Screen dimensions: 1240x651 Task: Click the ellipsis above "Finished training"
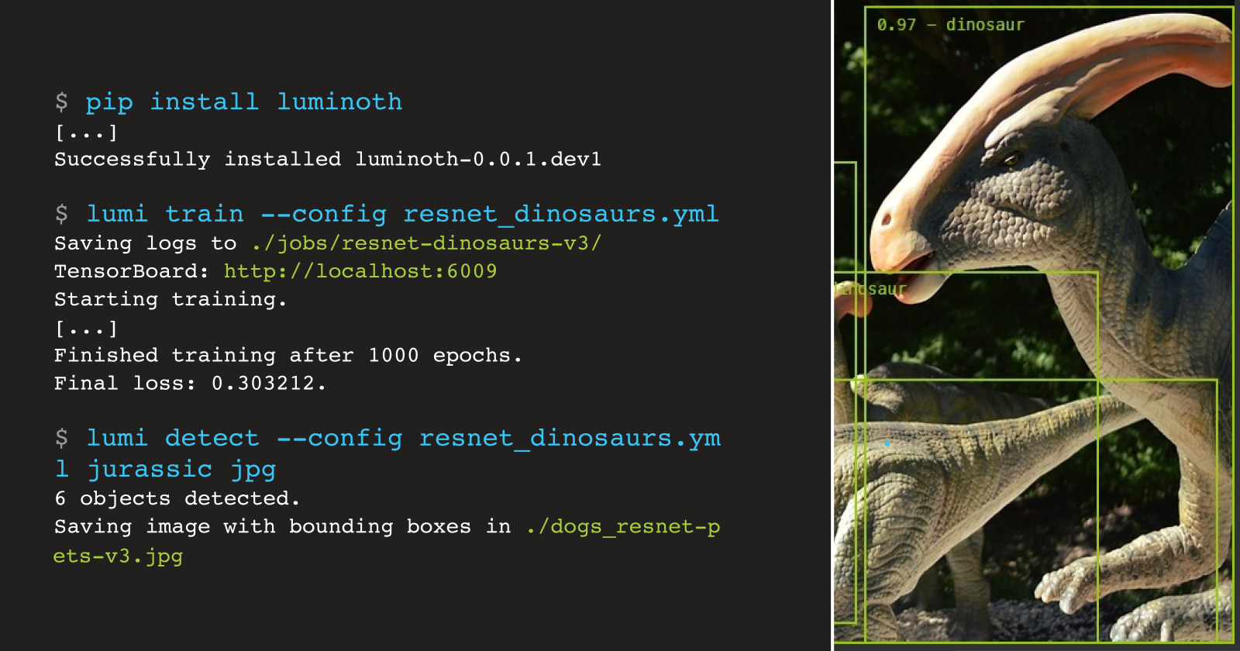tap(86, 329)
